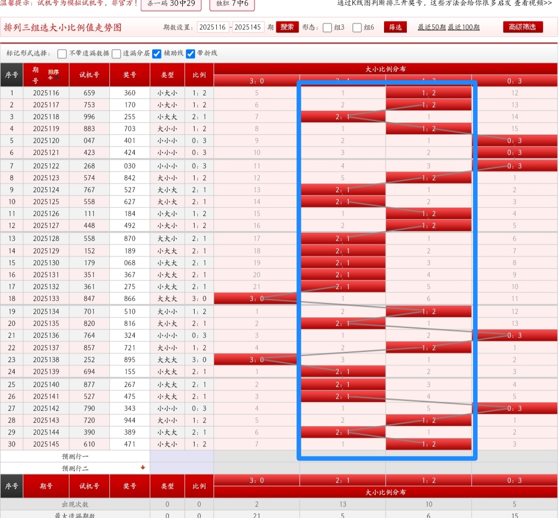Open the 独胆 7中6 tab

[232, 4]
